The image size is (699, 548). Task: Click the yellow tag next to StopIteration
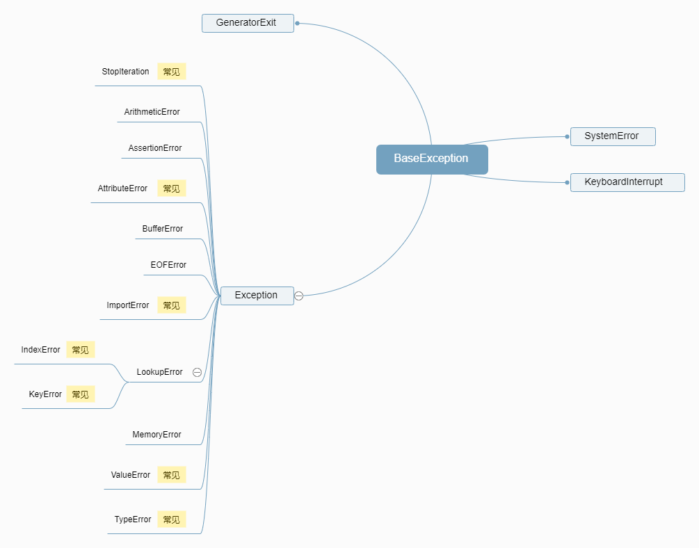pos(171,72)
